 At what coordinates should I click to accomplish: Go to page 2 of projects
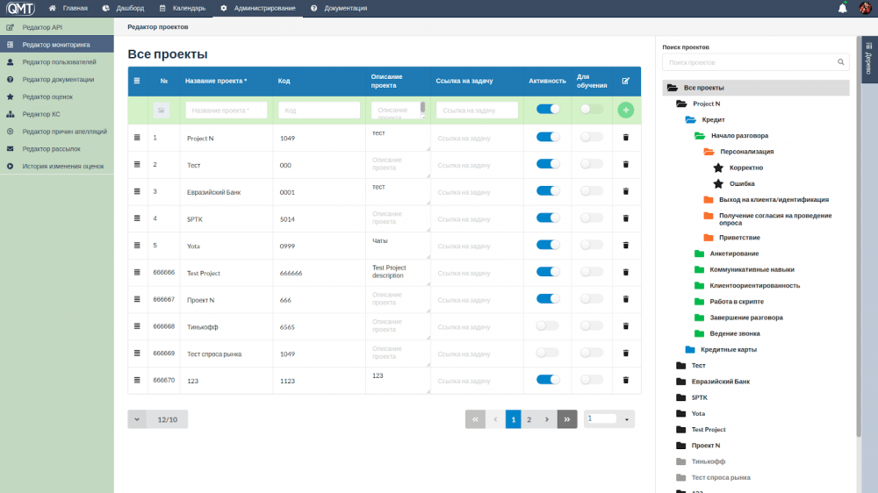(x=529, y=419)
